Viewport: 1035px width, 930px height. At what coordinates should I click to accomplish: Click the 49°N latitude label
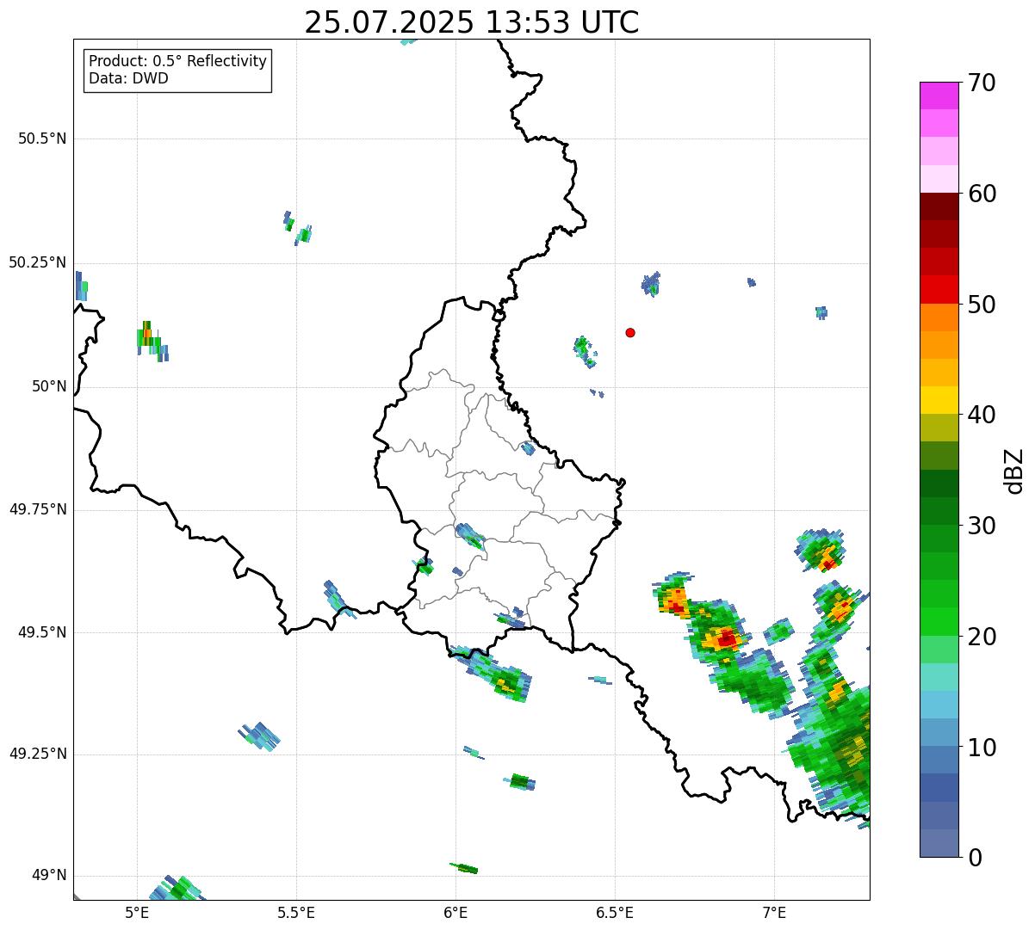[x=49, y=875]
